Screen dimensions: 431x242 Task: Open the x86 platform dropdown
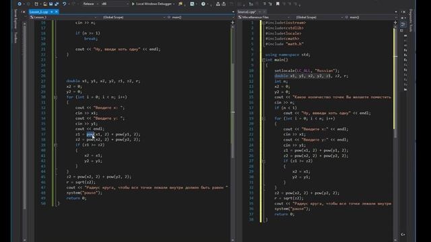[114, 4]
